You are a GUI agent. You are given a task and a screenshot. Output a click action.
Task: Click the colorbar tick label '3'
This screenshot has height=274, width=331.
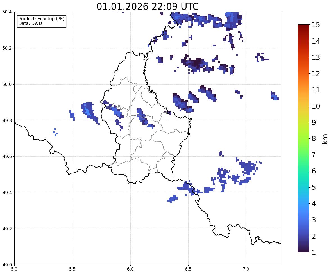point(314,220)
